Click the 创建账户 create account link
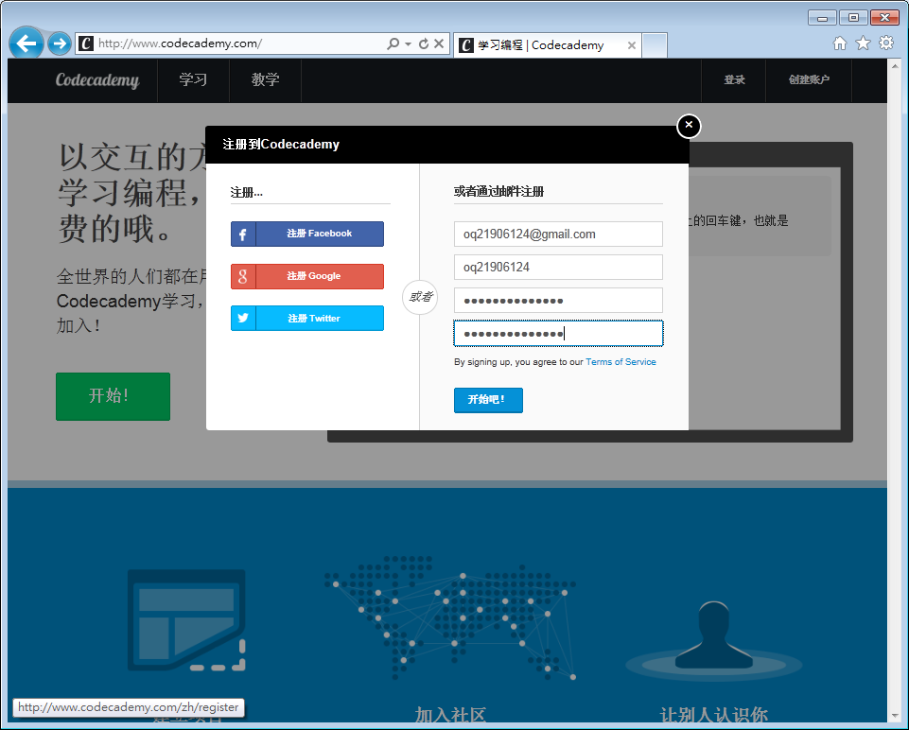 [x=809, y=80]
